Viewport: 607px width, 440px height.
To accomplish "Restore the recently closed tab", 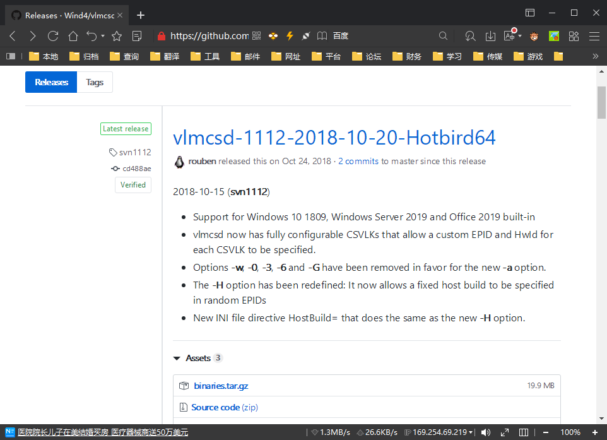I will (91, 36).
